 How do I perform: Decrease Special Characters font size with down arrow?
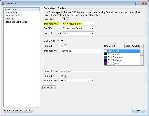coord(65,77)
